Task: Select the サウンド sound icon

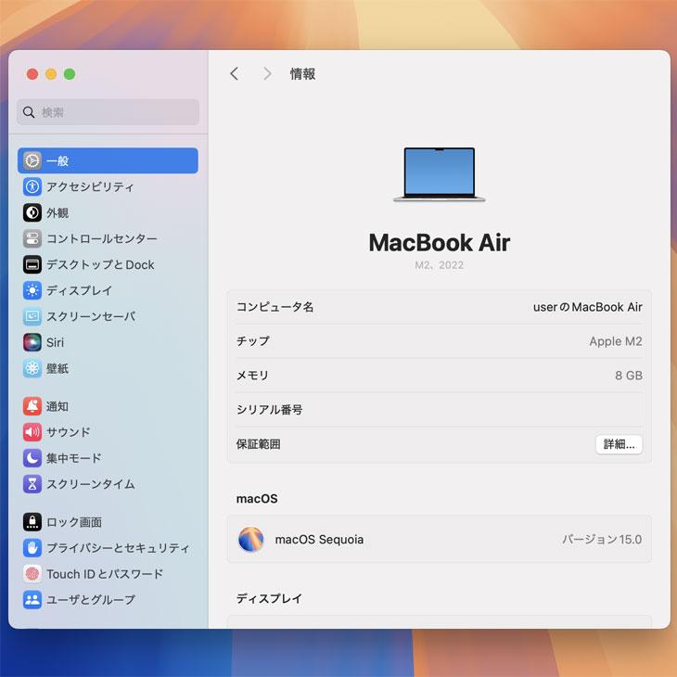Action: pyautogui.click(x=32, y=432)
